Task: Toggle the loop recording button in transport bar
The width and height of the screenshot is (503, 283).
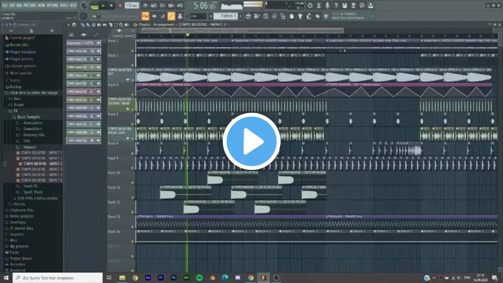Action: click(x=180, y=6)
